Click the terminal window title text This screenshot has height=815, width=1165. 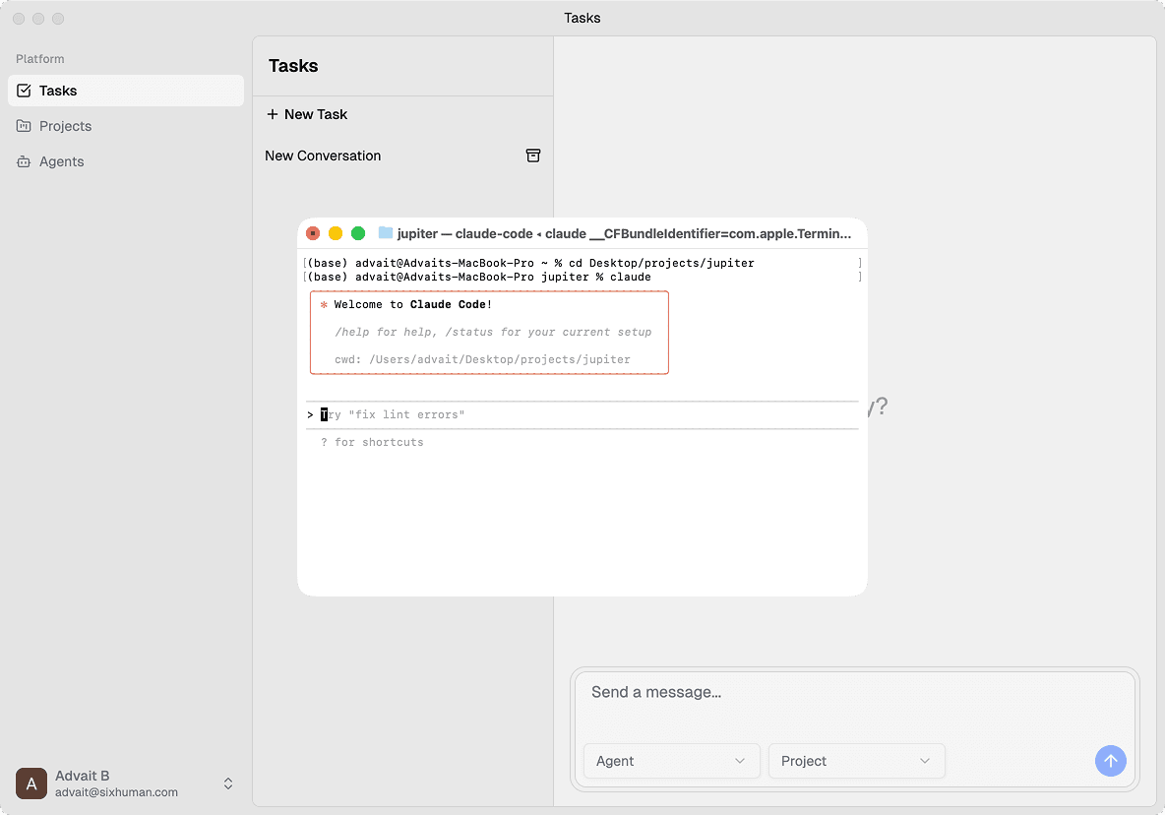624,233
